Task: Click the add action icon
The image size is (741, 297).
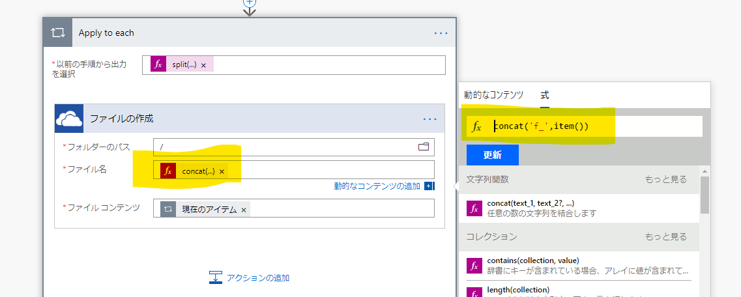Action: (216, 277)
